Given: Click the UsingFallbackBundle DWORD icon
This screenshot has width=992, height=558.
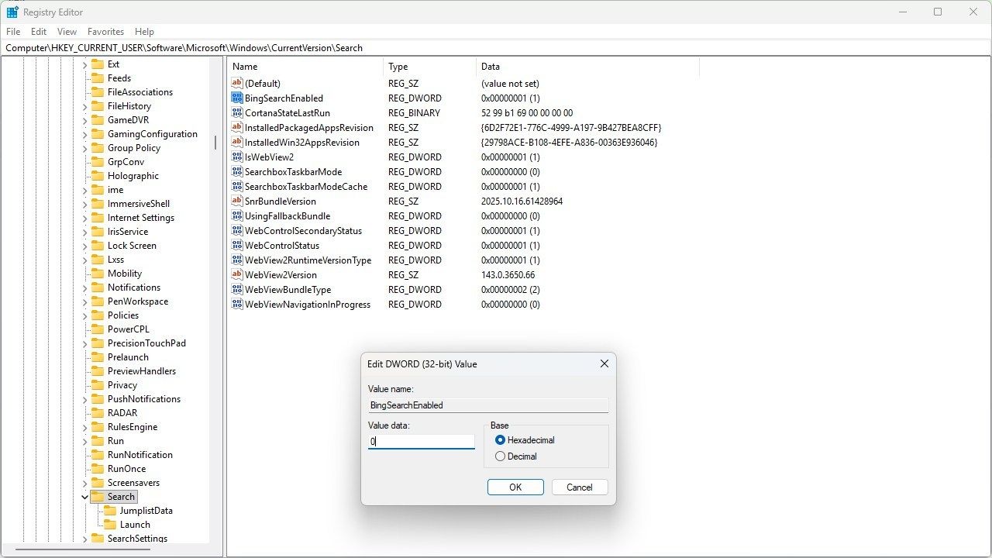Looking at the screenshot, I should point(237,216).
